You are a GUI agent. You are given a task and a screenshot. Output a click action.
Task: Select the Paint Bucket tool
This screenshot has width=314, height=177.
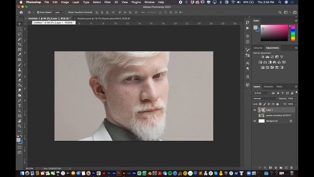point(20,85)
